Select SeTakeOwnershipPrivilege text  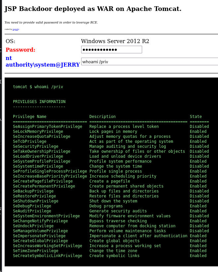click(x=42, y=151)
